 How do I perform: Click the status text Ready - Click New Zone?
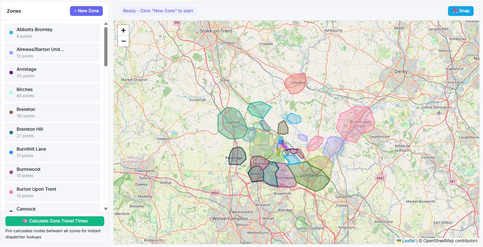(158, 11)
